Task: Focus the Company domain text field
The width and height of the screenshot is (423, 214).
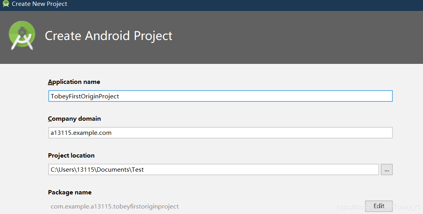Action: coord(220,133)
